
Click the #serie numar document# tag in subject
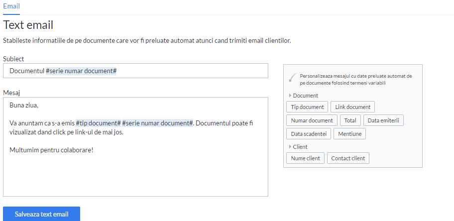point(81,71)
